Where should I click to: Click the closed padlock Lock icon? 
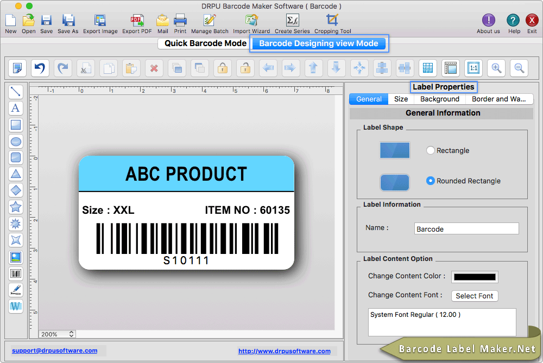(x=222, y=68)
